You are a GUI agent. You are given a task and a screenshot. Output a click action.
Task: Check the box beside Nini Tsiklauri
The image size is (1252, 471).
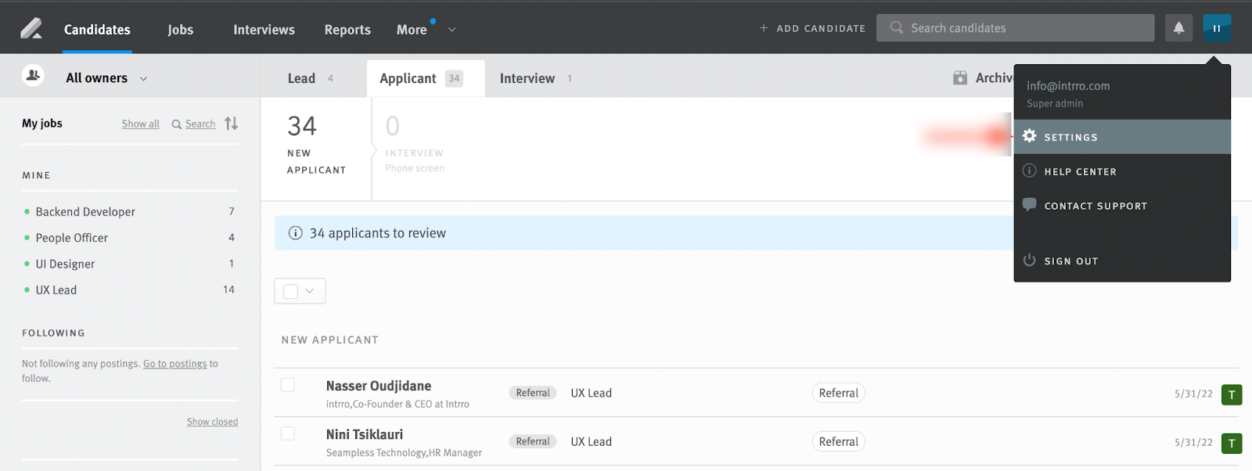tap(288, 433)
